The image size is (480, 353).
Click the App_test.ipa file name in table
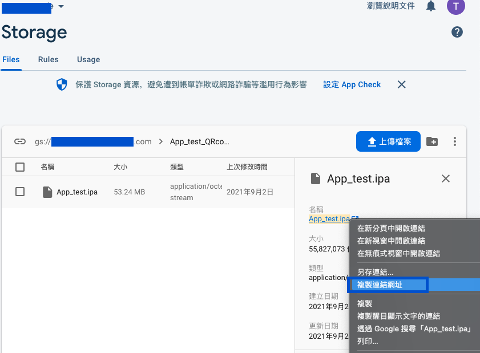(x=77, y=192)
